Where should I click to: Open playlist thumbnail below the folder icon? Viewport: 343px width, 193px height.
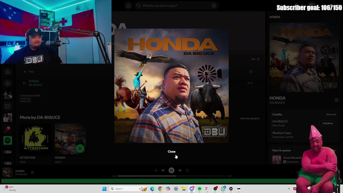[x=8, y=118]
